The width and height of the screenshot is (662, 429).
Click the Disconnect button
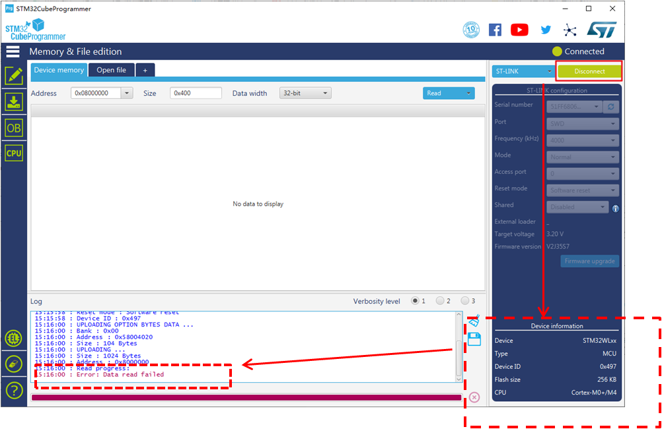pos(589,71)
